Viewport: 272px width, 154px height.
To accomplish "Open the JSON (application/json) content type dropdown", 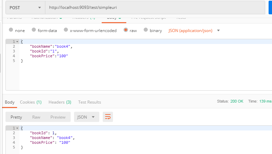I will pos(194,31).
